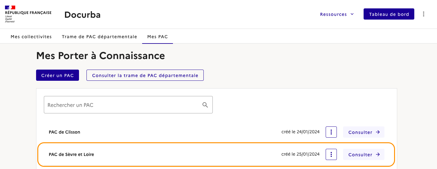This screenshot has width=437, height=169.
Task: Click Consulter la trame de PAC départementale
Action: coord(145,75)
